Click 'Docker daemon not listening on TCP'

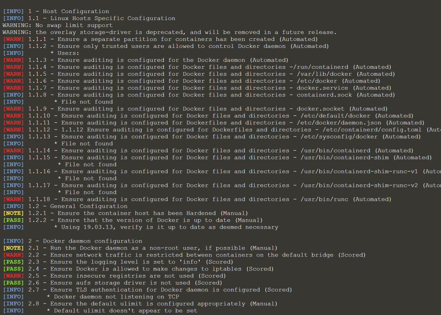tap(116, 297)
